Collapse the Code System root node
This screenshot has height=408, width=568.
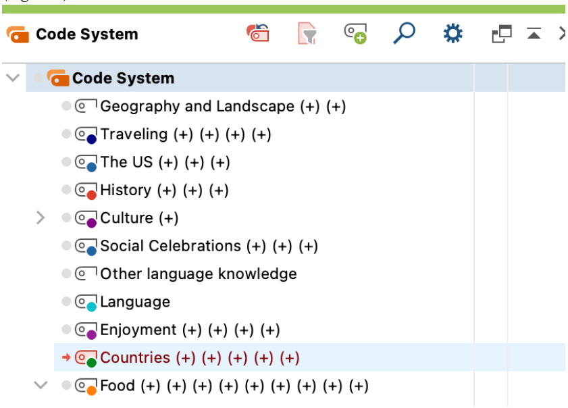pyautogui.click(x=12, y=78)
